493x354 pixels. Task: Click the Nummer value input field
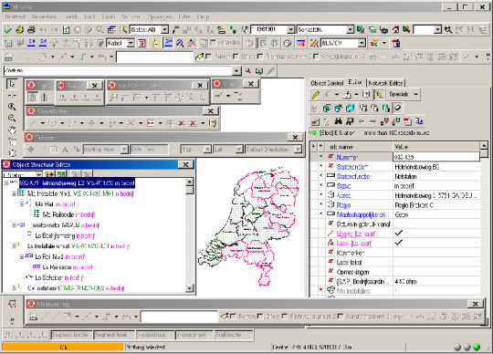[x=436, y=157]
